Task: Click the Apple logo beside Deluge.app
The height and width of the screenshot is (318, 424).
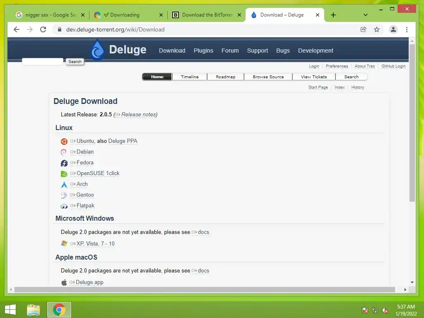Action: coord(64,282)
